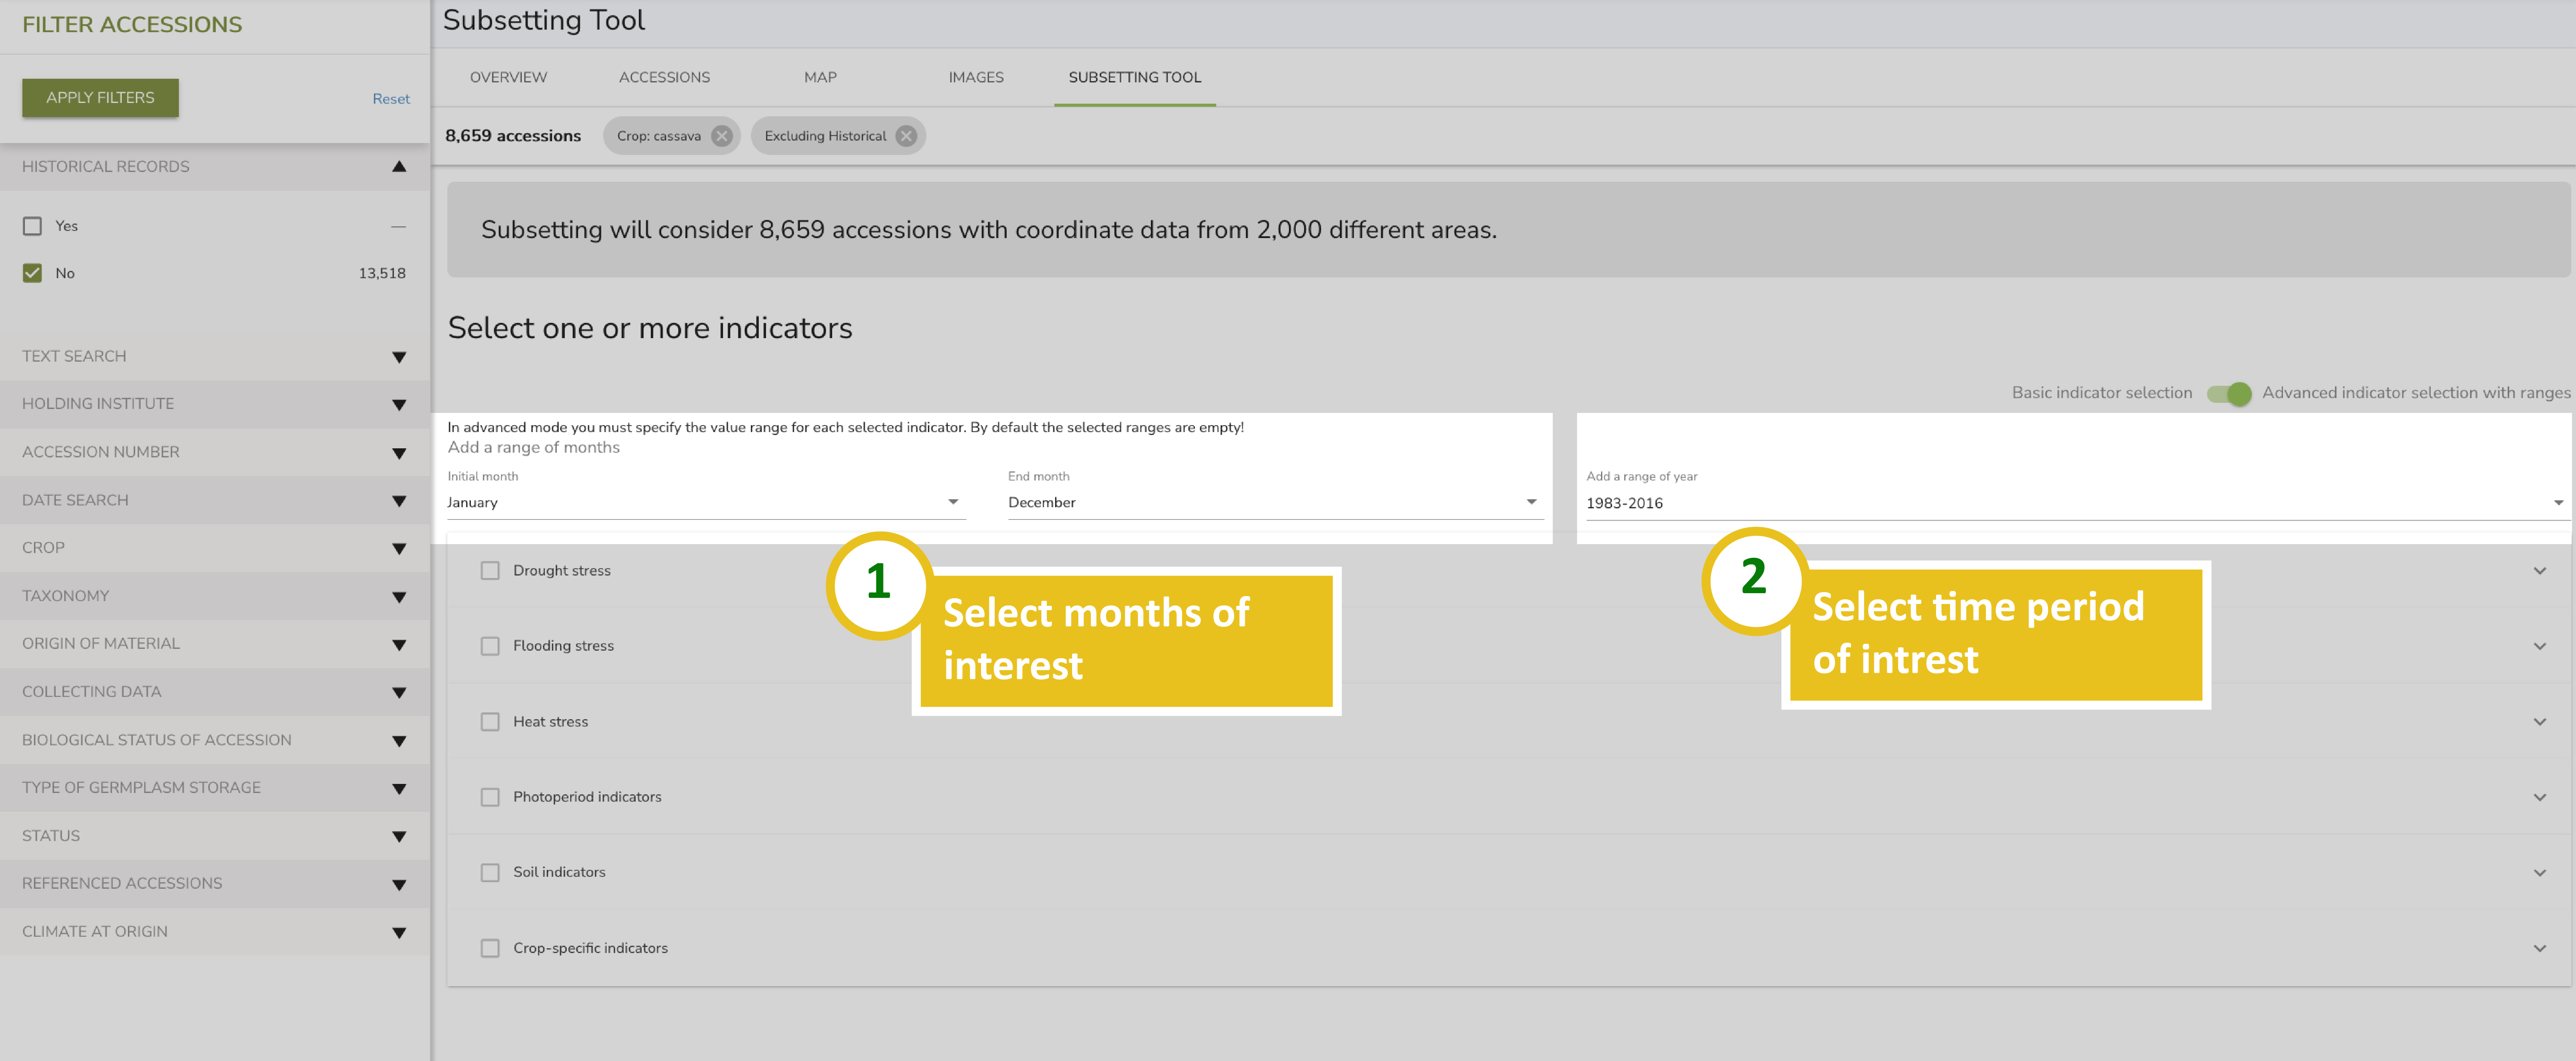This screenshot has width=2576, height=1061.
Task: Expand the Soil indicators row chevron
Action: [2539, 873]
